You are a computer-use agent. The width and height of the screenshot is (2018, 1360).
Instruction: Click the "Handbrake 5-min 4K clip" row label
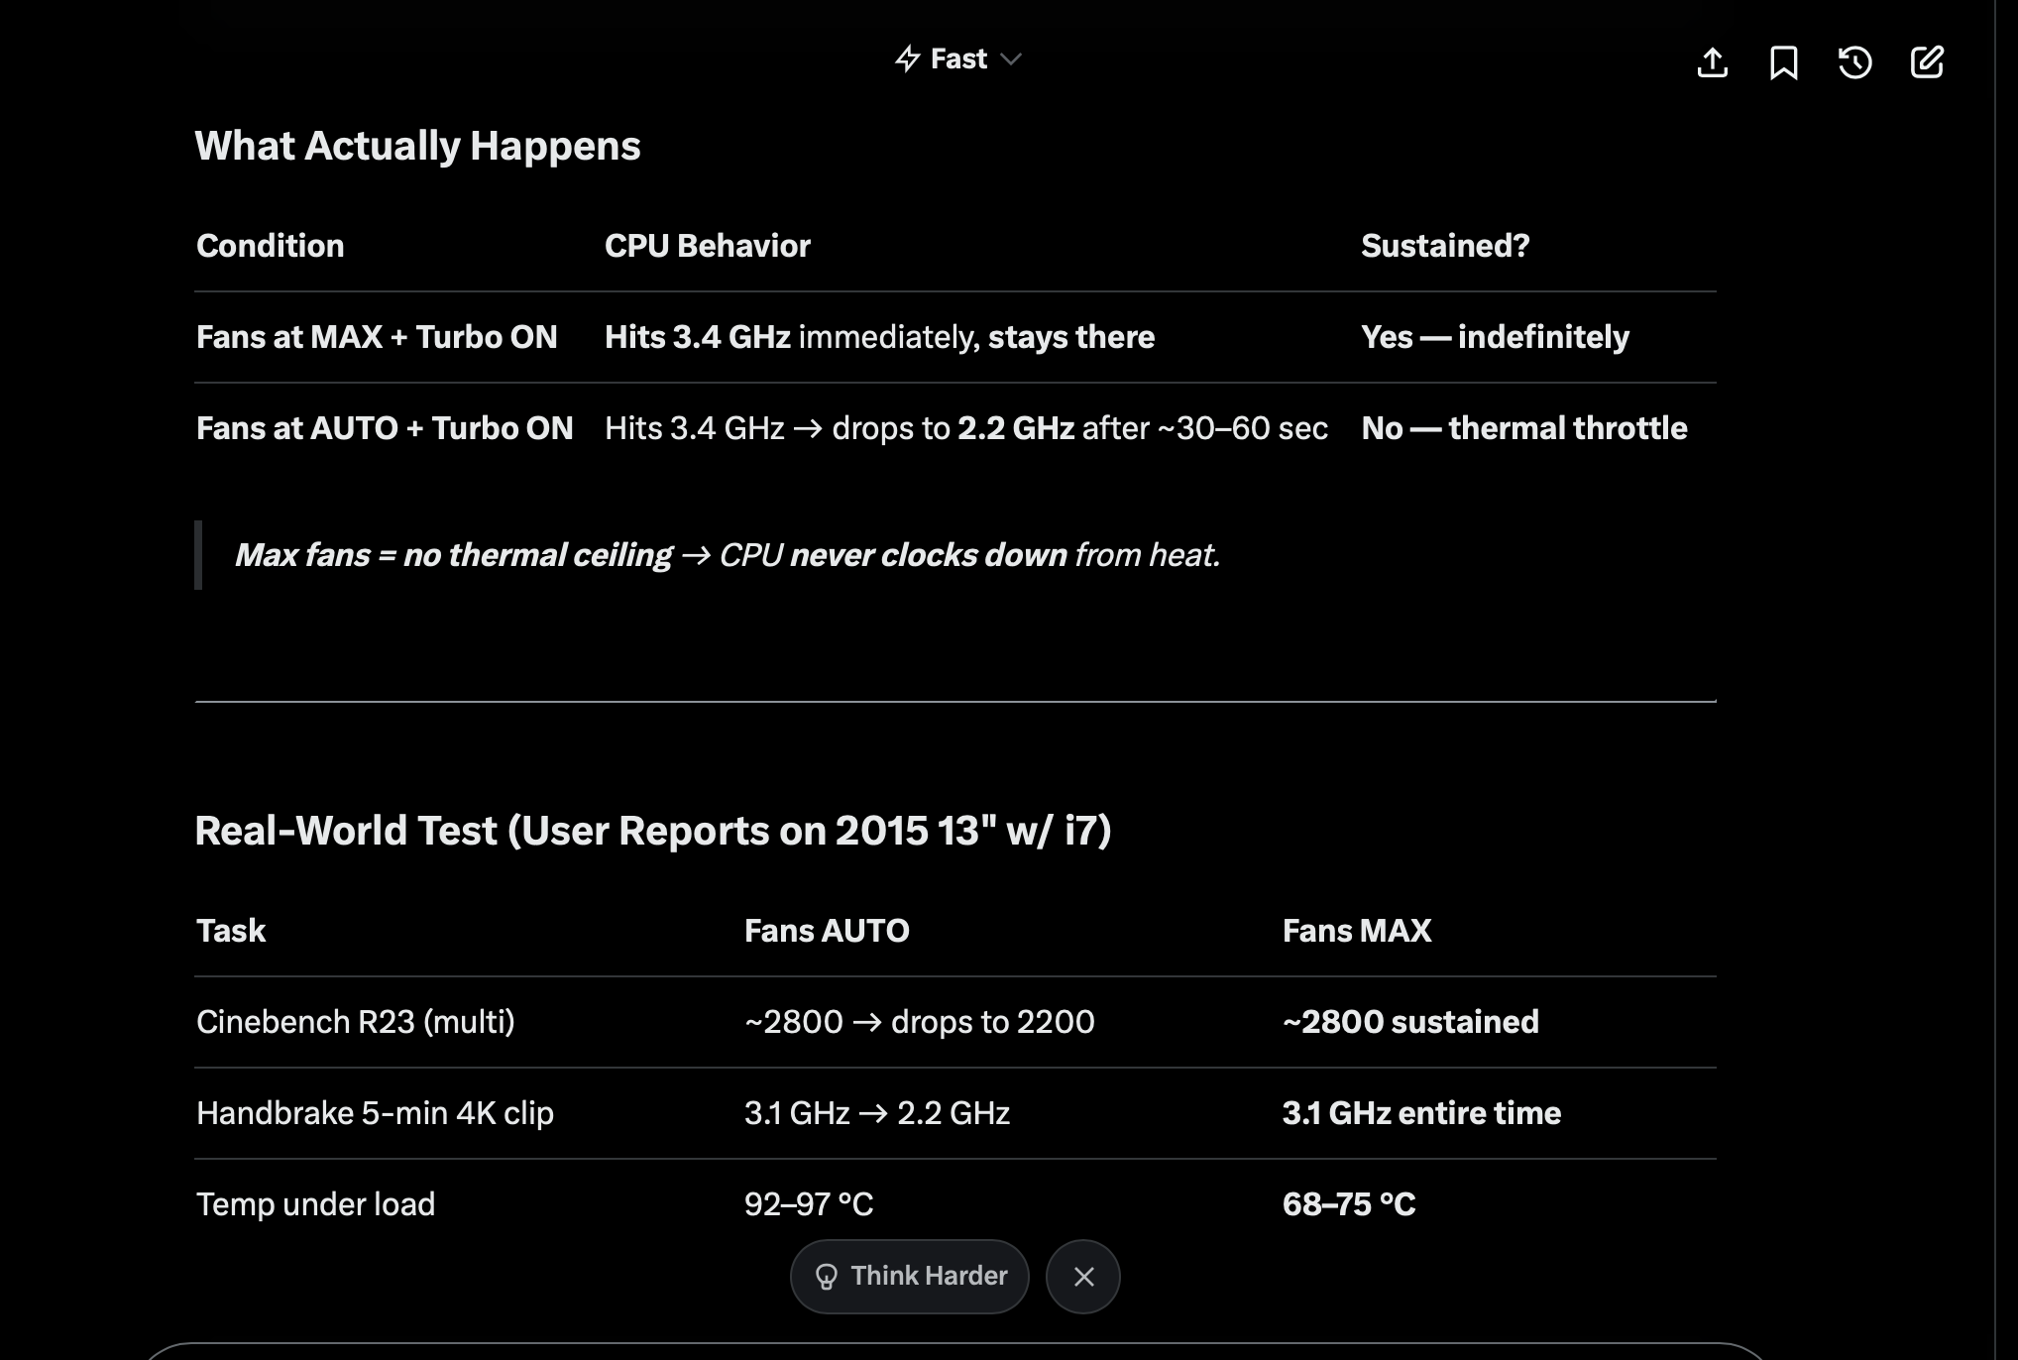tap(375, 1113)
